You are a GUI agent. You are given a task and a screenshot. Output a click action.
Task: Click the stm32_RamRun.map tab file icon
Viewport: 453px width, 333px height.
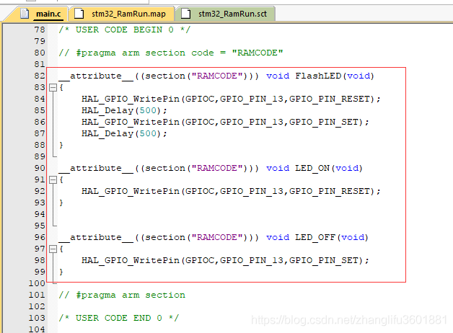[79, 14]
